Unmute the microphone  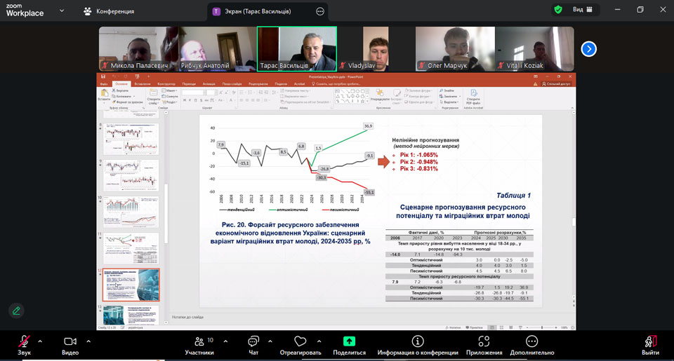pos(25,344)
